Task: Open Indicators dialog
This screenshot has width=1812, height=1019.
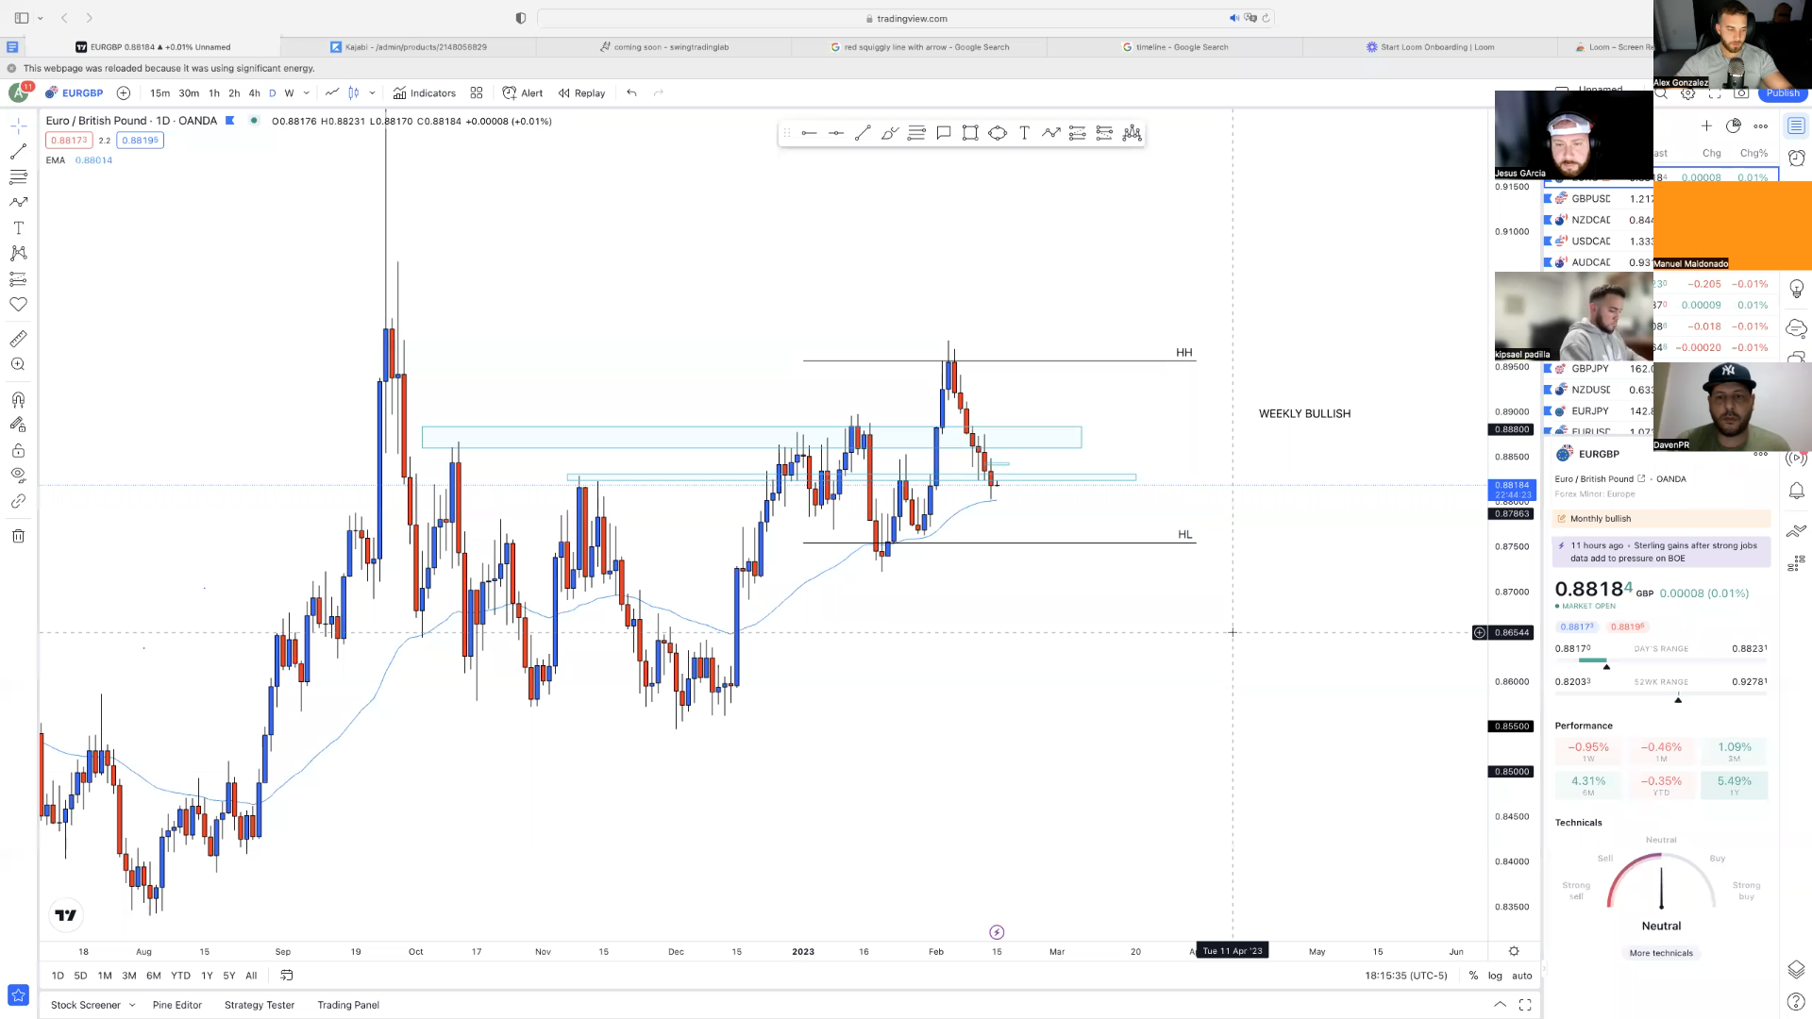Action: click(425, 92)
